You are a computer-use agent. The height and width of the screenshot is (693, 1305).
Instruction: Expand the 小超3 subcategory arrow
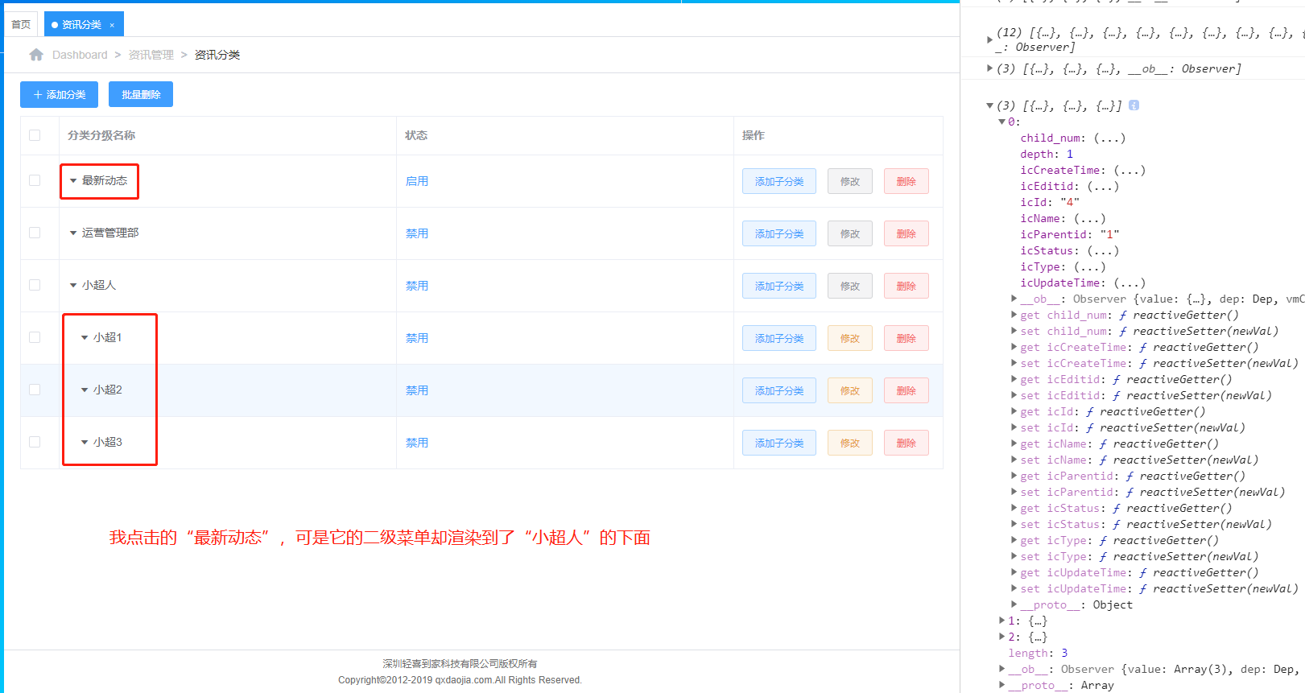click(85, 443)
